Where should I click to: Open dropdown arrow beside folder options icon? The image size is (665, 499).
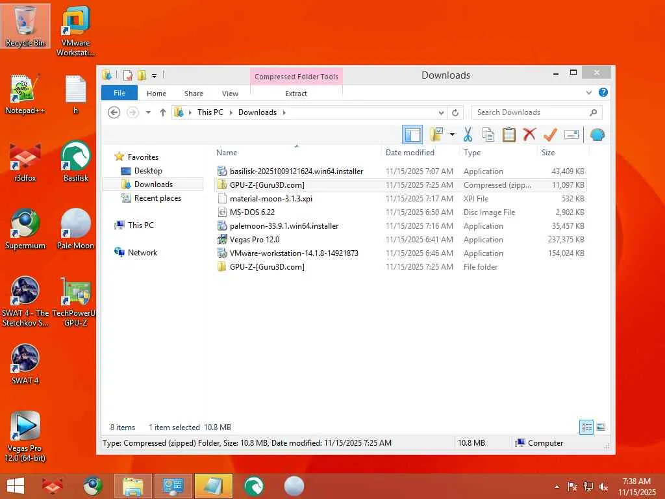pos(452,135)
